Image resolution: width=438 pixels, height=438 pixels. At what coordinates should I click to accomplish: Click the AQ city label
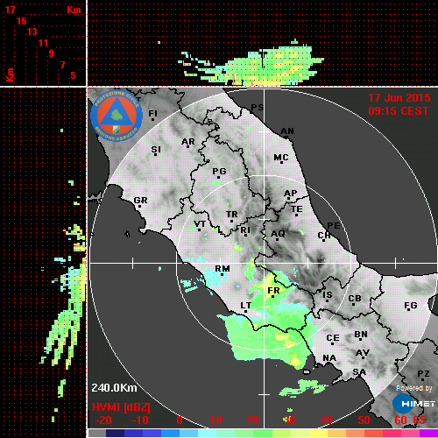tap(278, 234)
